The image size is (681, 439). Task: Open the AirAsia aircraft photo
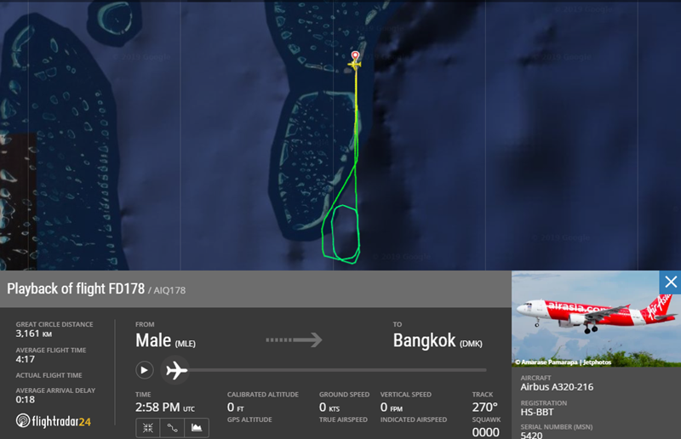(596, 319)
